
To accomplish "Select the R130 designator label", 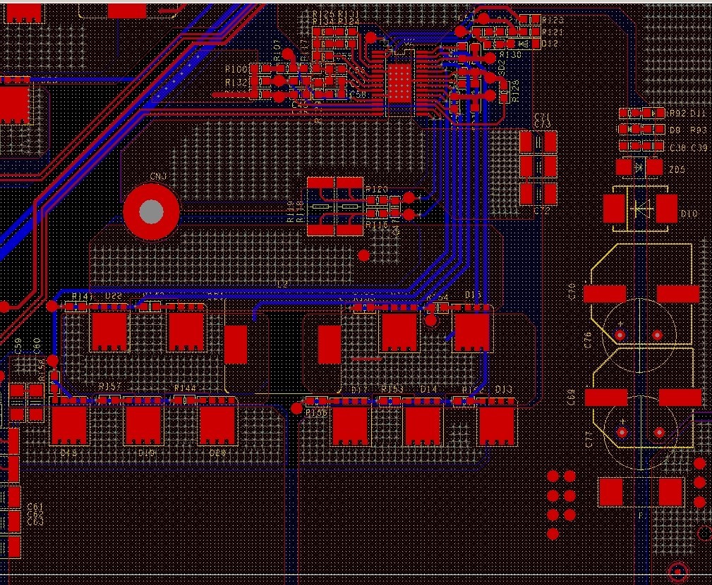I will tap(509, 54).
